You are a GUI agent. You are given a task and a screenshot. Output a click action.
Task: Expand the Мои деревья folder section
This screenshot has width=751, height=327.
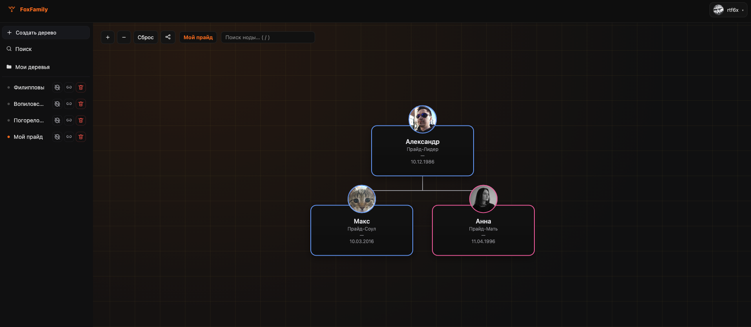32,67
